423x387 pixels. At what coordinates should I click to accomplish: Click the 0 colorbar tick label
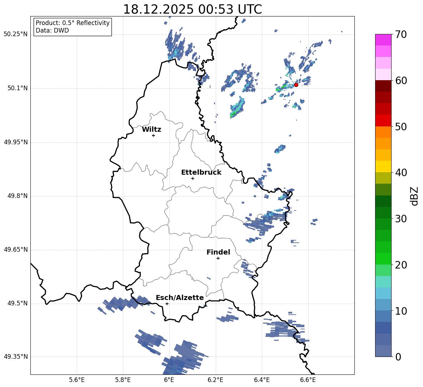tap(398, 357)
